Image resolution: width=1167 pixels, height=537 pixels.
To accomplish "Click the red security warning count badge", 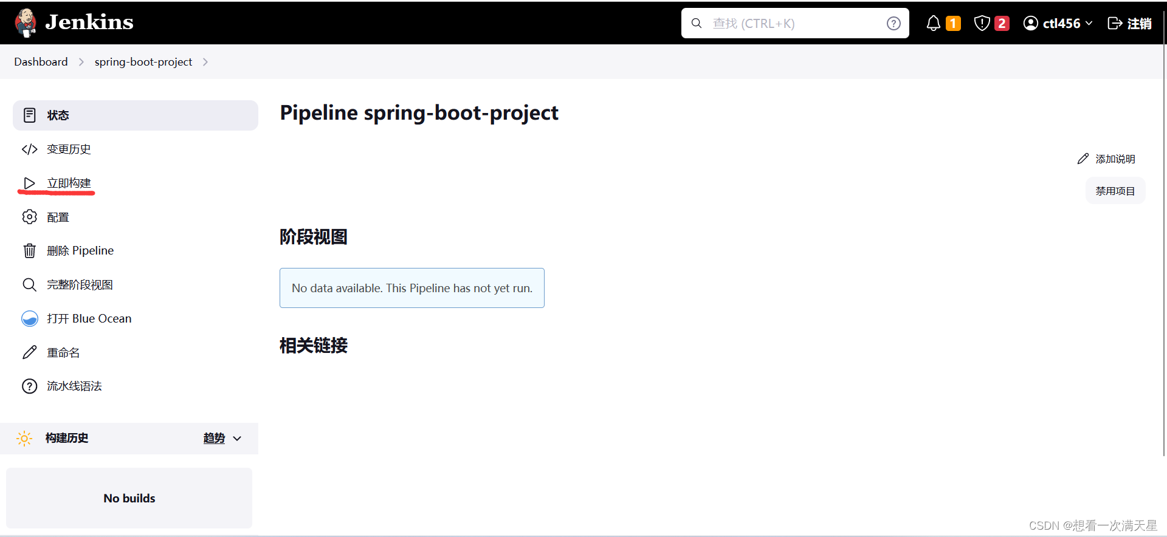I will pyautogui.click(x=1002, y=23).
